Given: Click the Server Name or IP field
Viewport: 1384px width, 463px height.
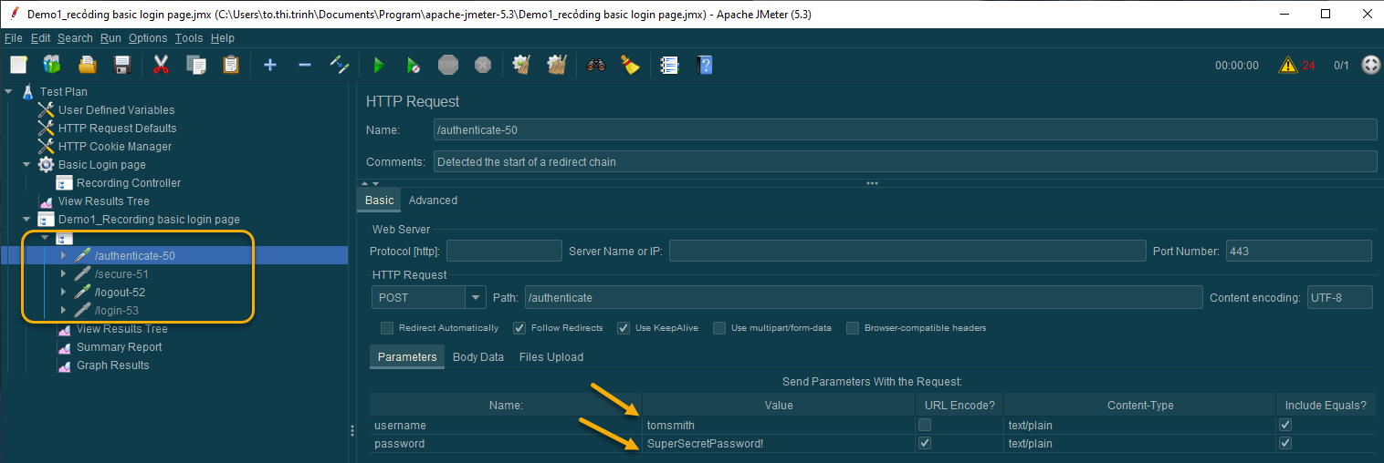Looking at the screenshot, I should [x=907, y=252].
